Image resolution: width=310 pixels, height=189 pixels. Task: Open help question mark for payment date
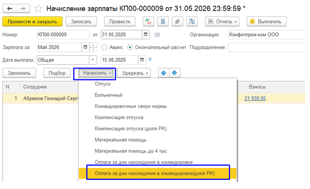[150, 60]
